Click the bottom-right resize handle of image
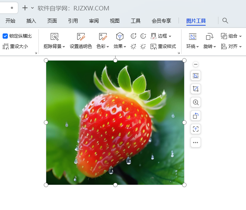The image size is (246, 210). click(x=184, y=185)
